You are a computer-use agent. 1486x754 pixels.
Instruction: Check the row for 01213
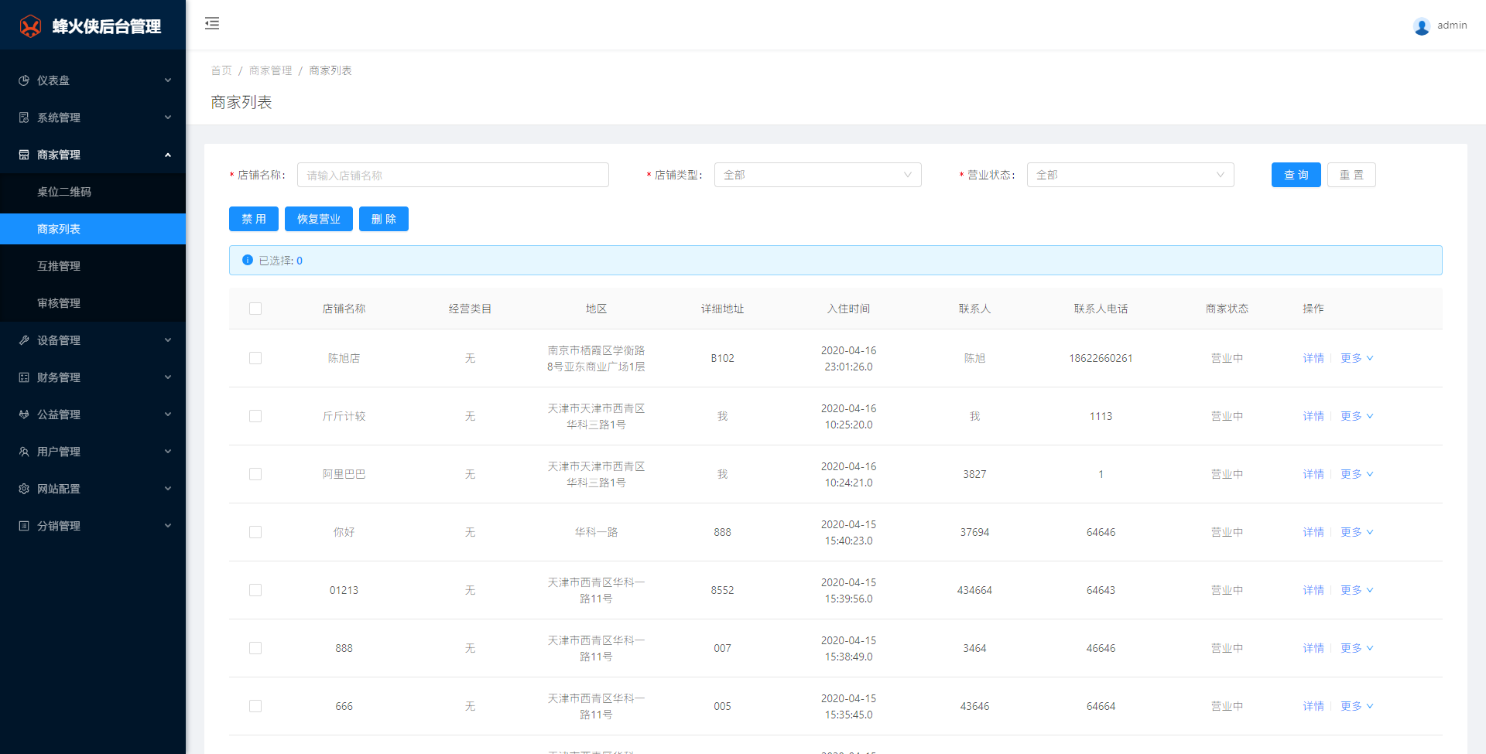(255, 590)
